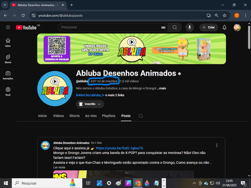
Task: Close the Abluba Desenhos Animados tab
Action: [63, 5]
